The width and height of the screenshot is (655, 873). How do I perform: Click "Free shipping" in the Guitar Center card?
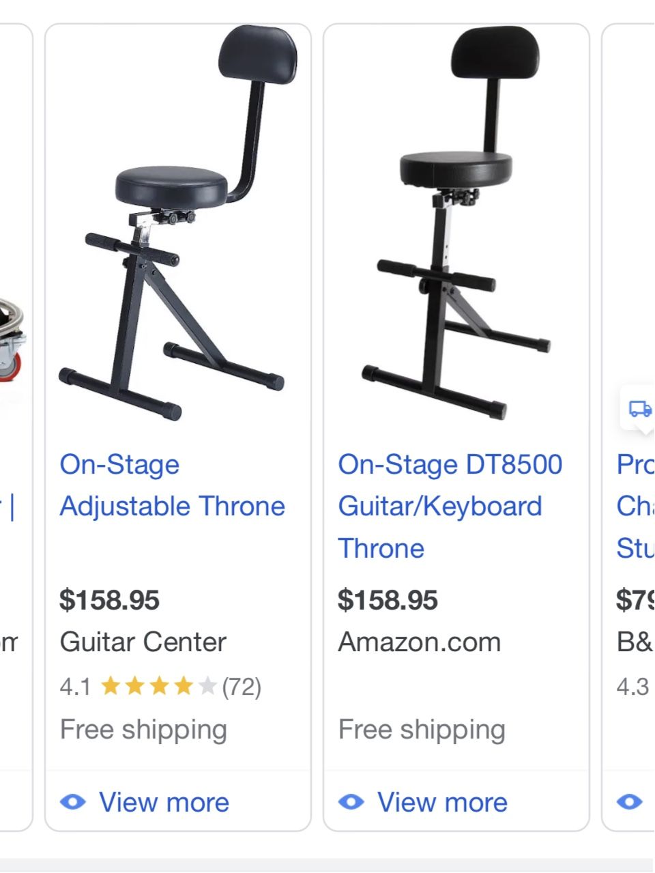143,729
